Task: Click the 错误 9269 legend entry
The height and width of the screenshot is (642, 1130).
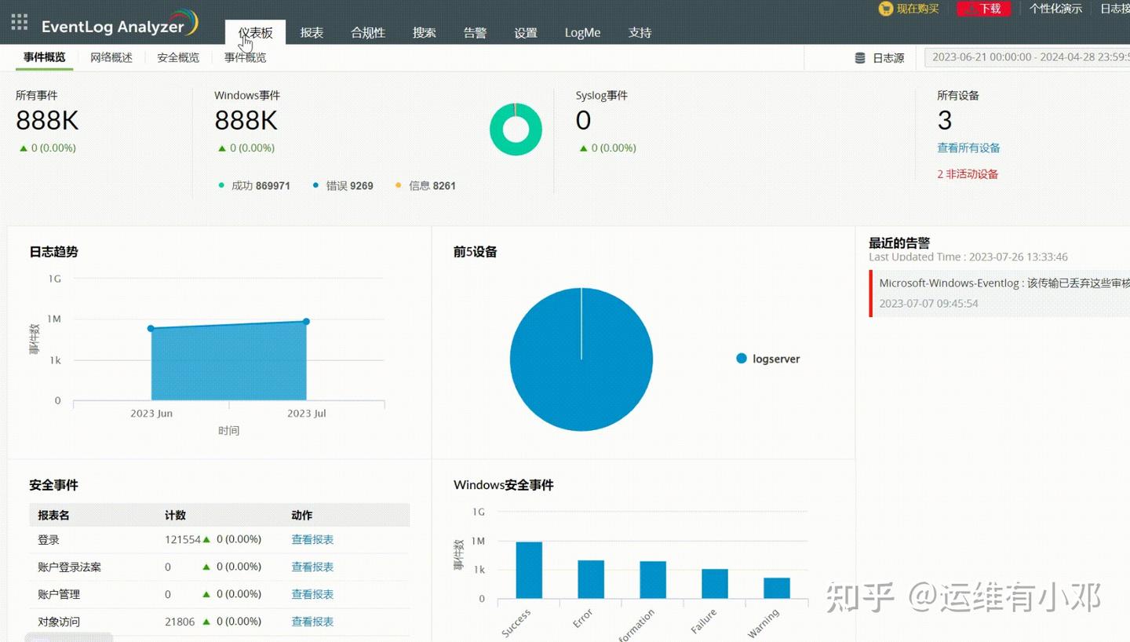Action: (x=343, y=186)
